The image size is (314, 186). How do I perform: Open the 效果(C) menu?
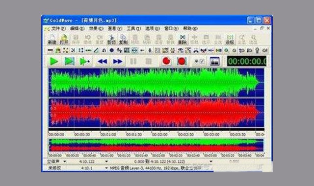(96, 28)
